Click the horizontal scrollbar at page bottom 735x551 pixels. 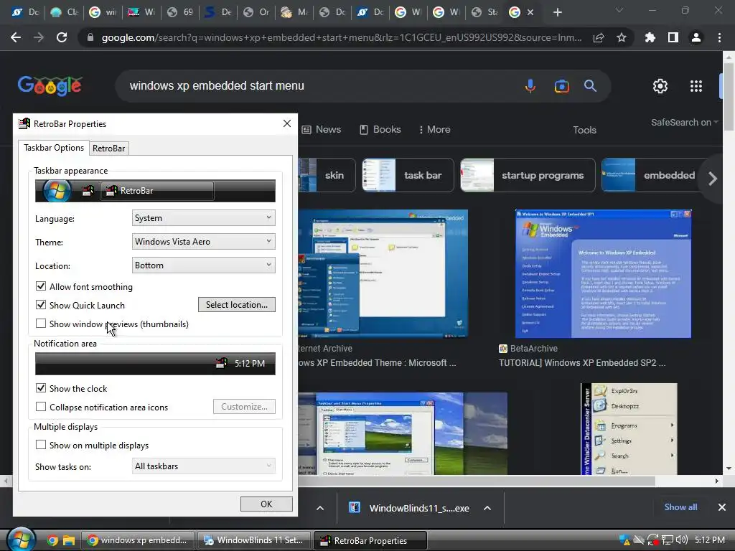coord(477,481)
